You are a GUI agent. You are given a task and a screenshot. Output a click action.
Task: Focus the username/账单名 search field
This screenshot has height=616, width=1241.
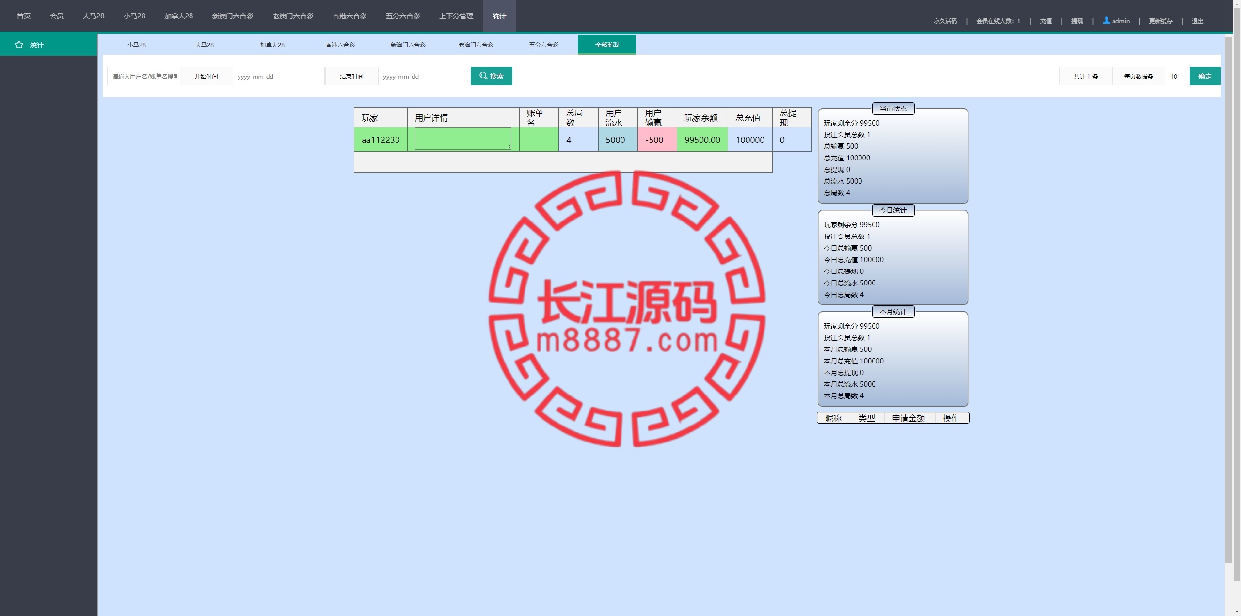[x=143, y=76]
